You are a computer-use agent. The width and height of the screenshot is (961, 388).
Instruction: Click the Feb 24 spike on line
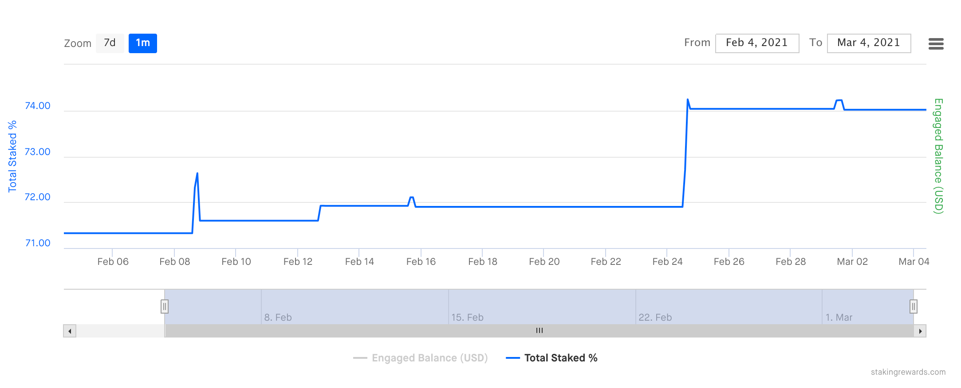(x=688, y=100)
